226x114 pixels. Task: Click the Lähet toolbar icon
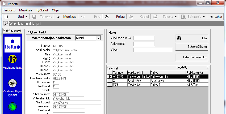point(211,17)
